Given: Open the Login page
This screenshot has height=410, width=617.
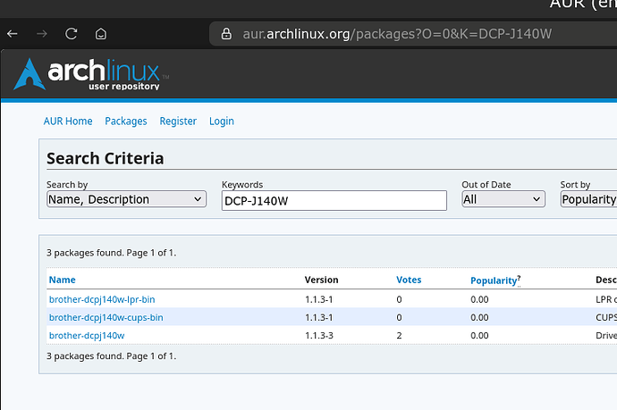Looking at the screenshot, I should [x=222, y=121].
